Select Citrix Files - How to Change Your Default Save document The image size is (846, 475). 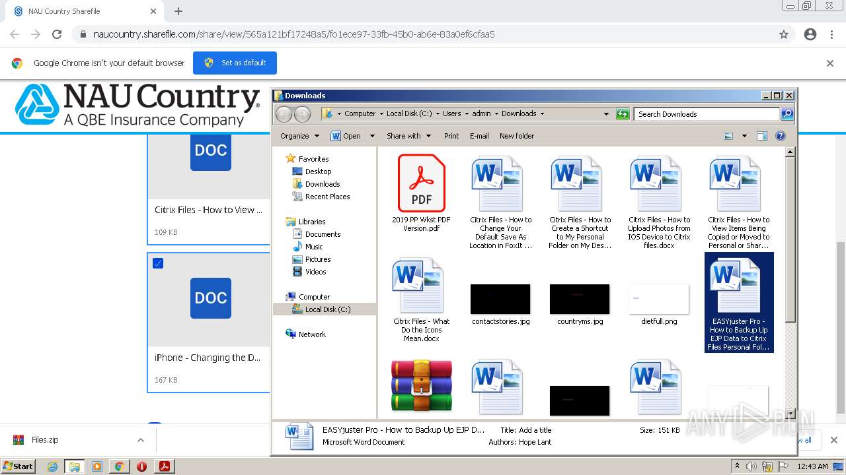pos(500,203)
